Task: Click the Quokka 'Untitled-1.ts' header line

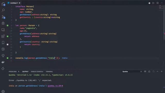Action: point(41,75)
